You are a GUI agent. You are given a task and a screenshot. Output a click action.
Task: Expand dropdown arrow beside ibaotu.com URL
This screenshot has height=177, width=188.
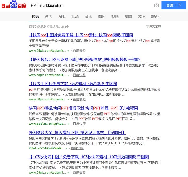tap(66, 148)
